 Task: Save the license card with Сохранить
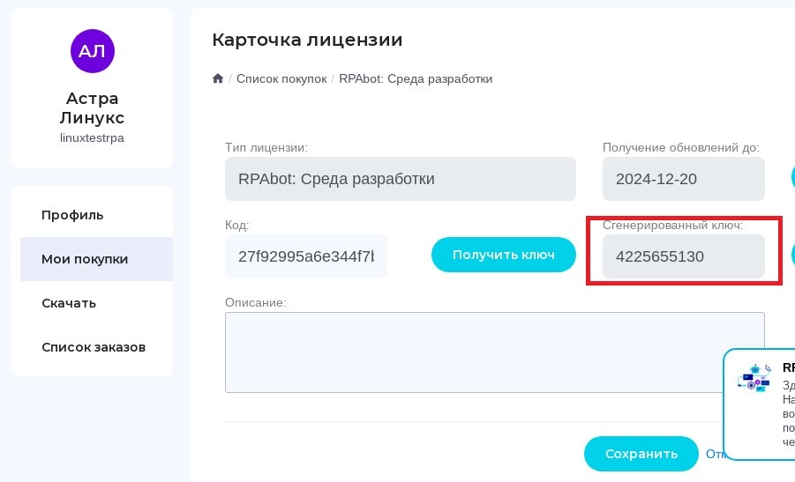641,454
